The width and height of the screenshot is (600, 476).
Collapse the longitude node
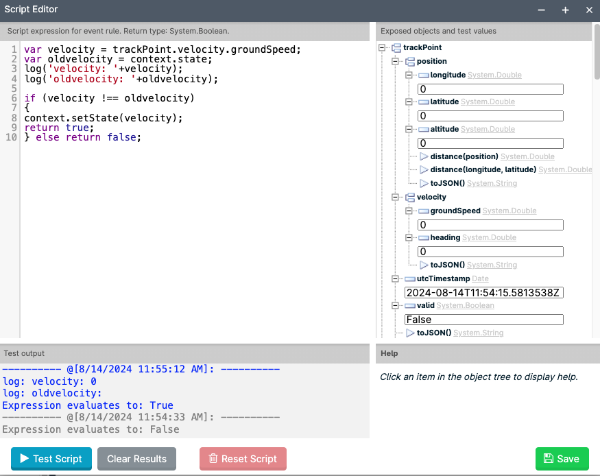(409, 75)
